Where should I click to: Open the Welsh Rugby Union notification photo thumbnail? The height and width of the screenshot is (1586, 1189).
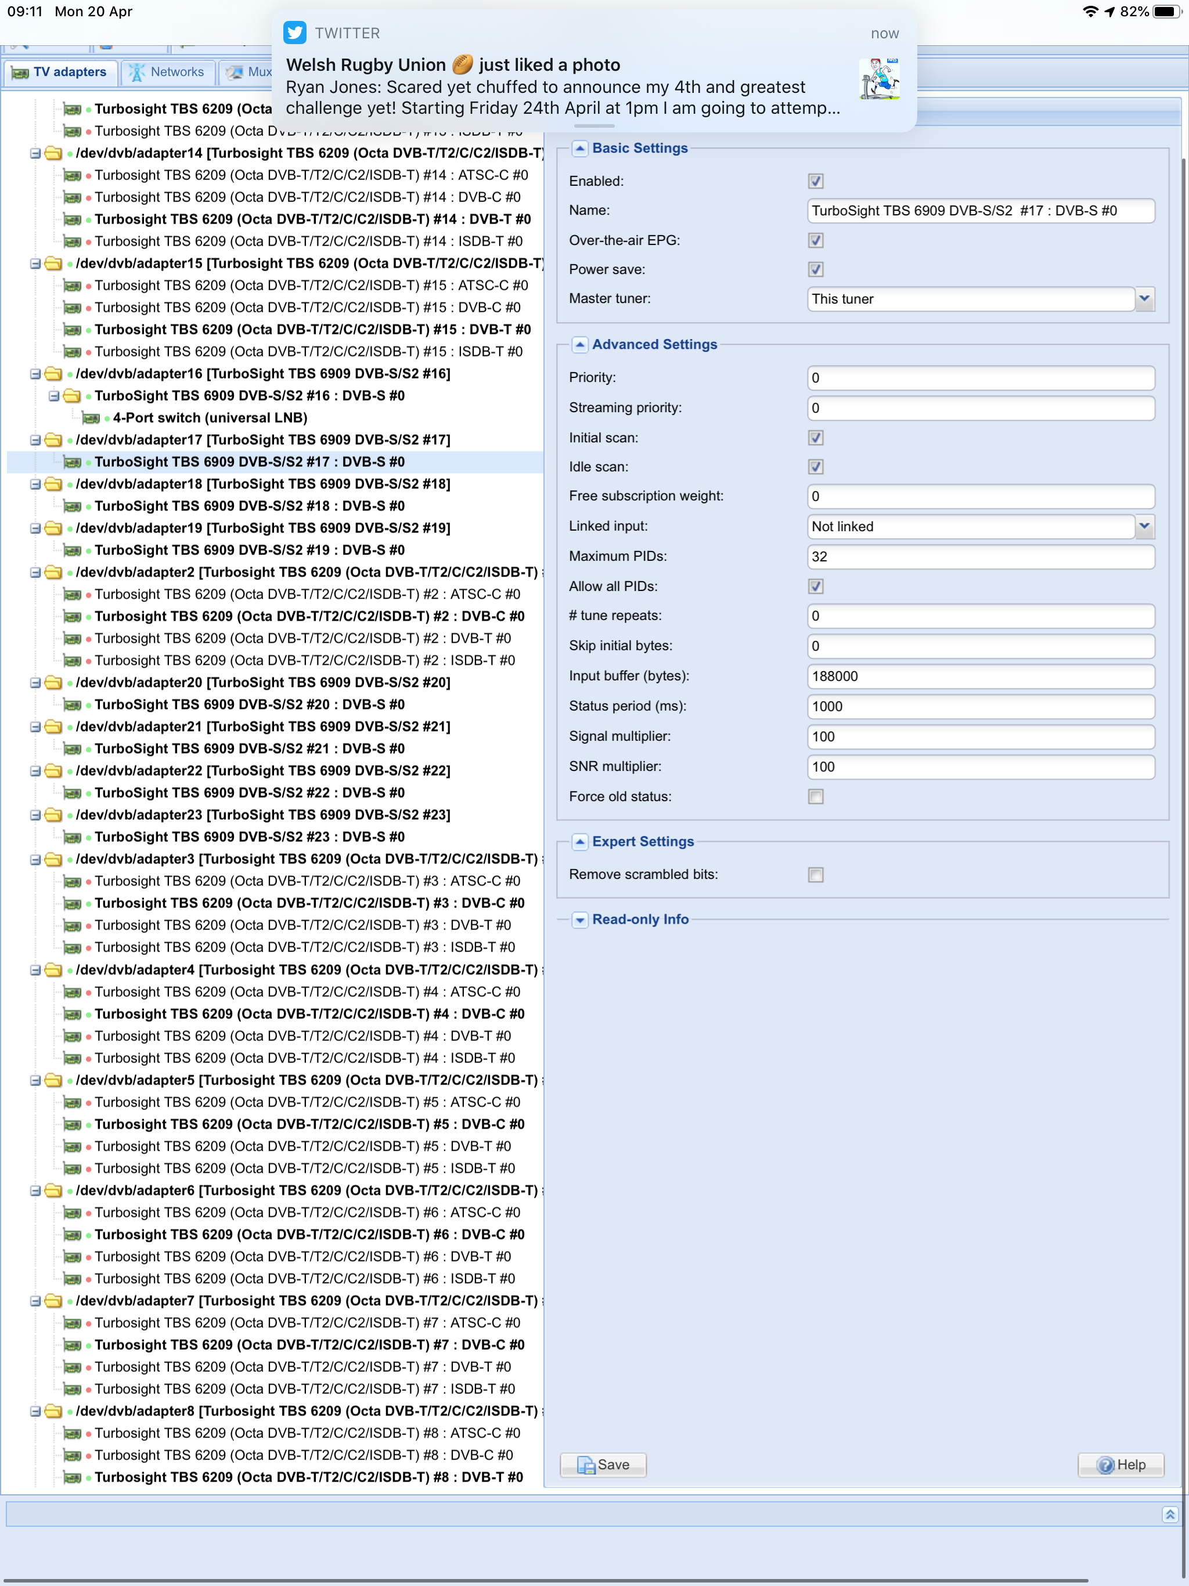879,79
